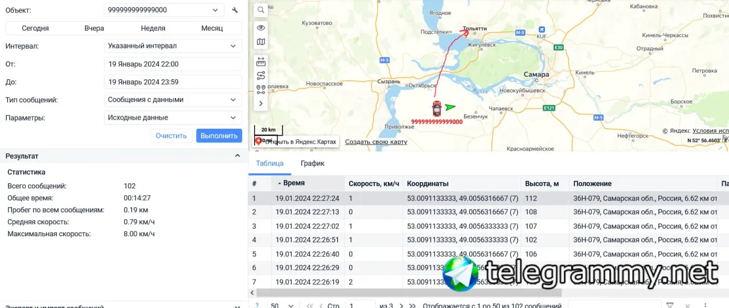Click the Сызрань city label on map

388,81
